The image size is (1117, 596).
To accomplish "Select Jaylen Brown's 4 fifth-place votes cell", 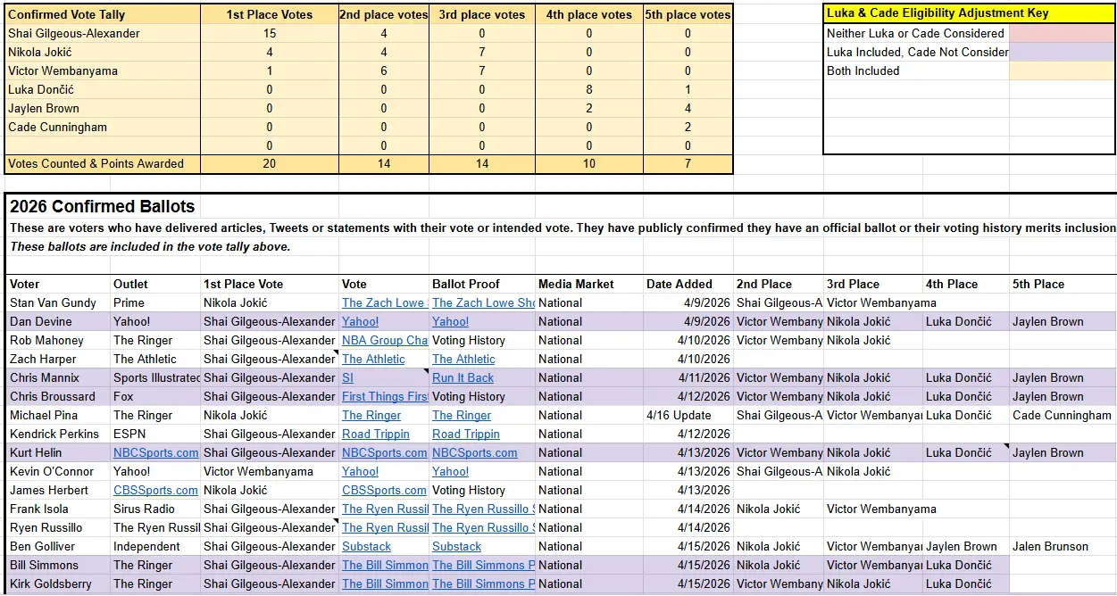I will (688, 108).
